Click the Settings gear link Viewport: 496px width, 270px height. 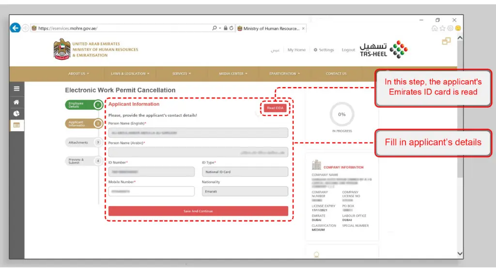point(324,50)
